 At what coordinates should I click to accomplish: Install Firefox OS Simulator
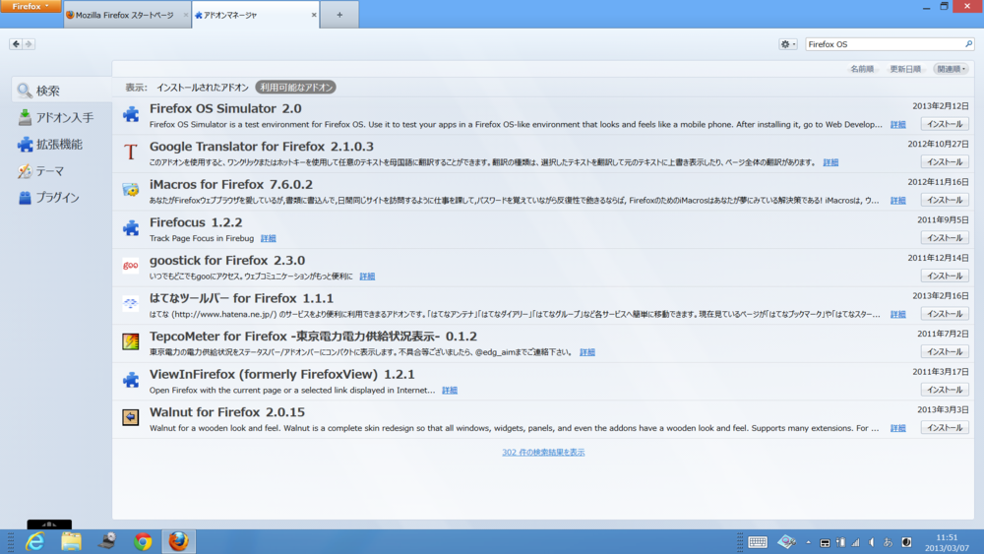pos(945,124)
